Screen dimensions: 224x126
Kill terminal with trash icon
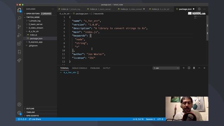194,68
